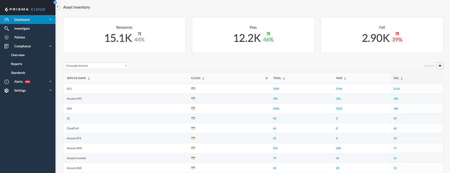Screen dimensions: 450x173
Task: Click the Prisma Cloud logo
Action: tap(25, 9)
